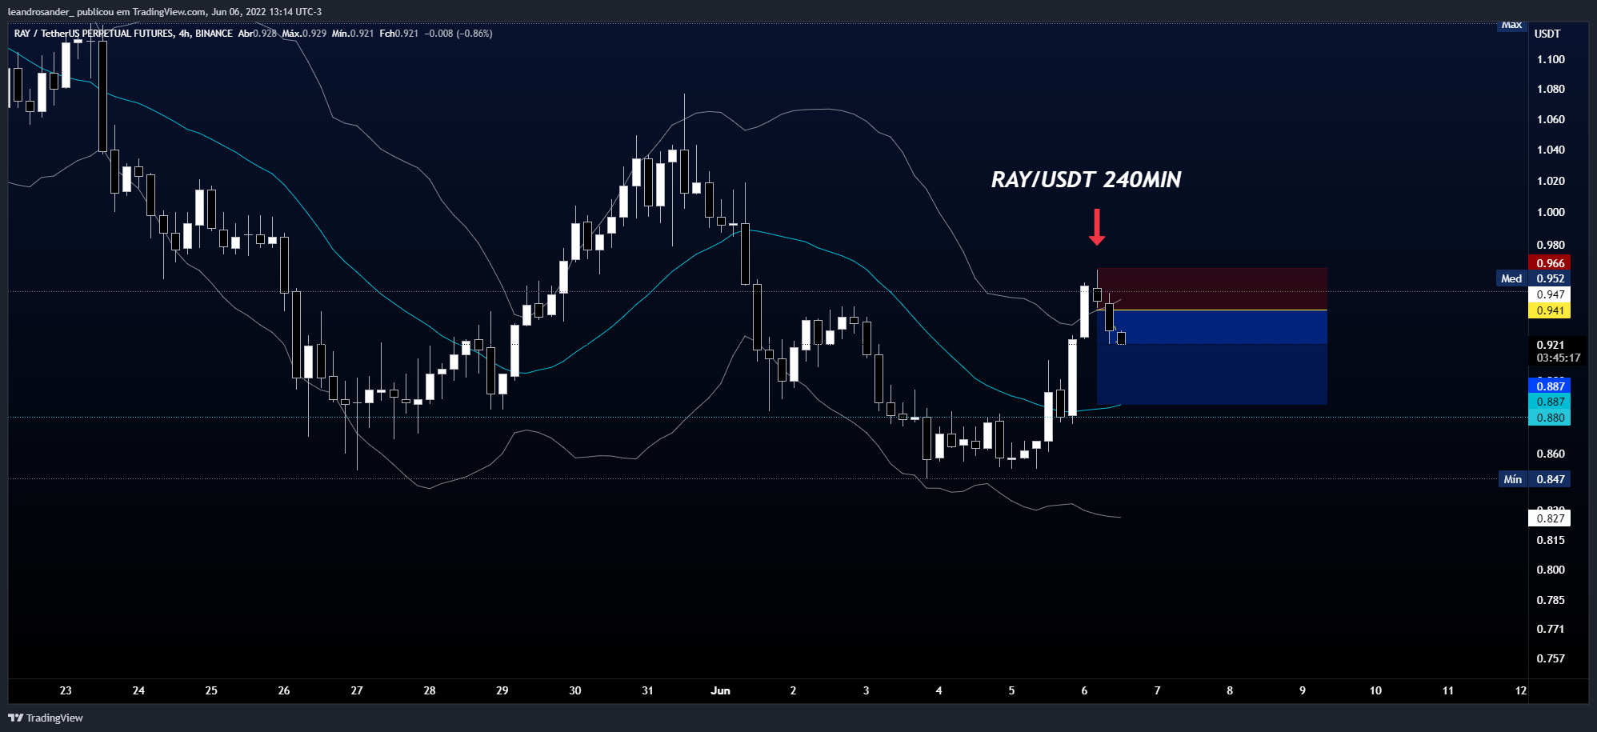This screenshot has width=1597, height=732.
Task: Click the 0.860 price axis tick
Action: coord(1551,454)
